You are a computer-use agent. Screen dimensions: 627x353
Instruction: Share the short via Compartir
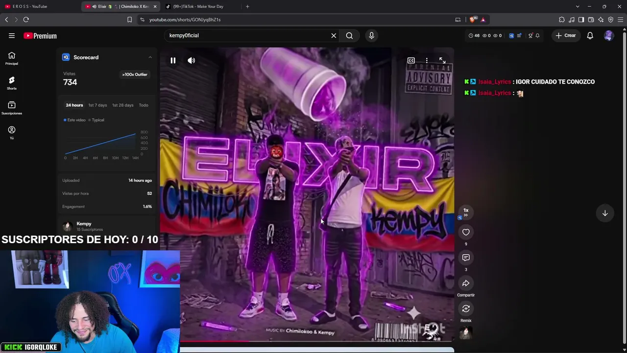point(466,283)
